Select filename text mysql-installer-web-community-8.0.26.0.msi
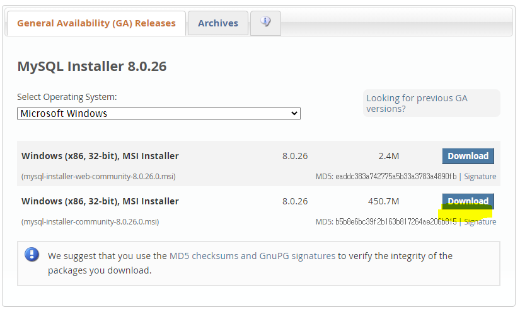 tap(98, 176)
